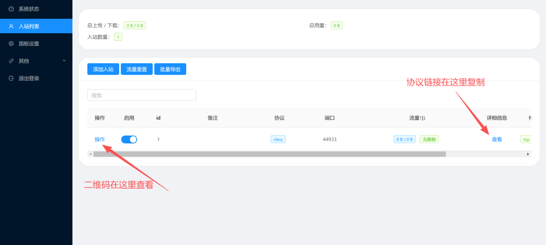
Task: Select the 面板设置 menu item label
Action: tap(29, 44)
